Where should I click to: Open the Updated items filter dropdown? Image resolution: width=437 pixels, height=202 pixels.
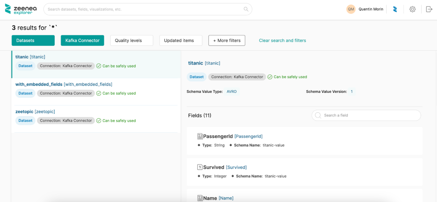click(181, 41)
